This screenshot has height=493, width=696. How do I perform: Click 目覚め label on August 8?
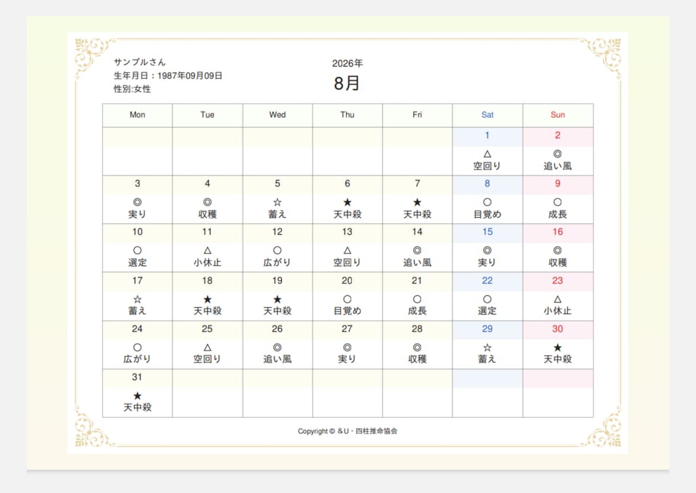click(x=487, y=214)
